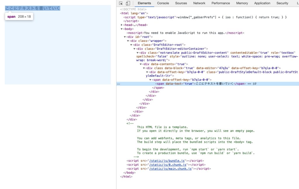This screenshot has width=299, height=189.
Task: Select the DOCTYPE html line
Action: (x=133, y=9)
